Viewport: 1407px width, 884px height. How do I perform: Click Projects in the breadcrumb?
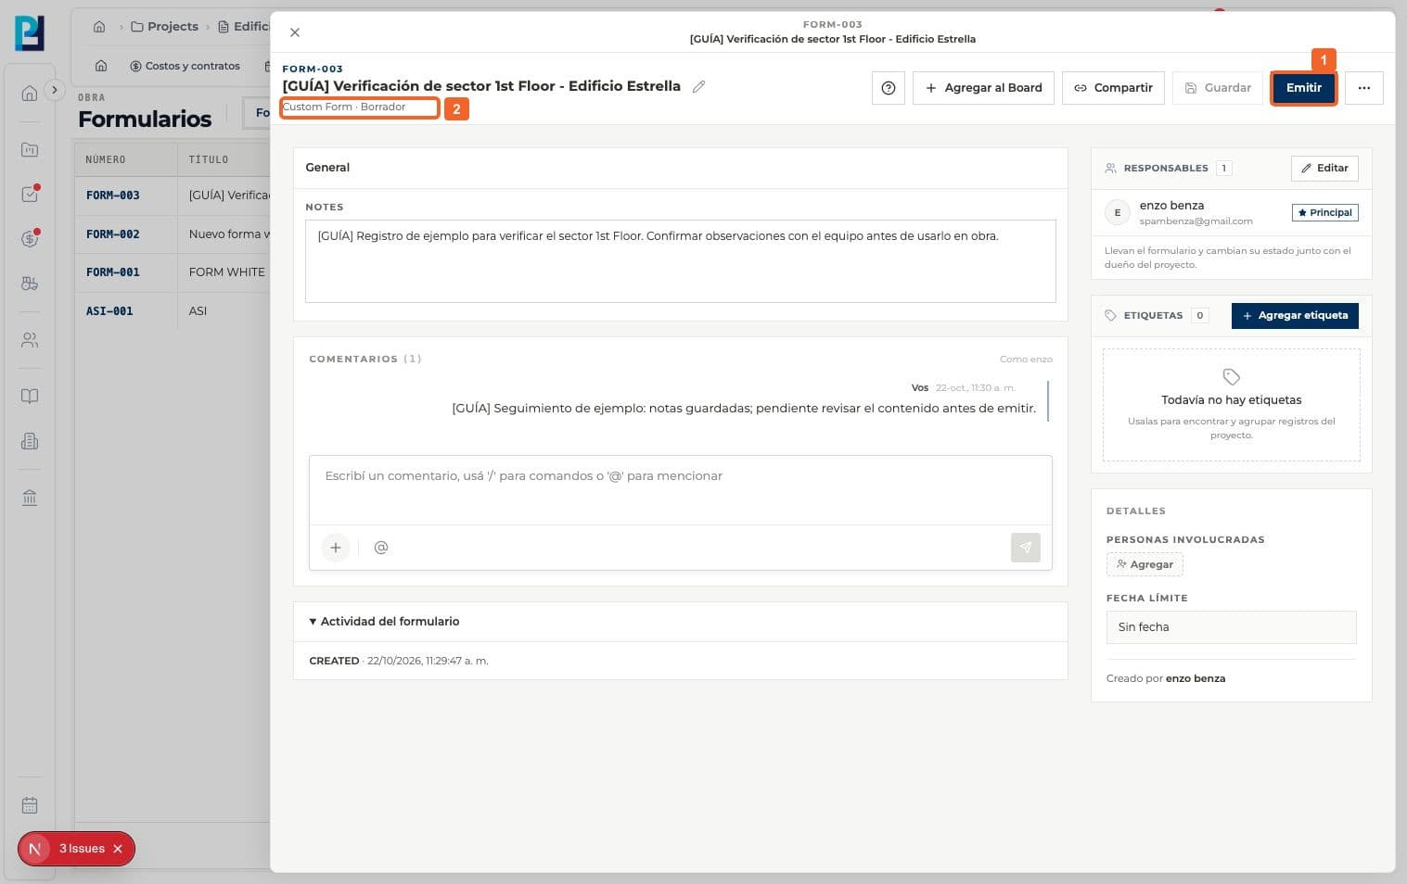click(165, 27)
